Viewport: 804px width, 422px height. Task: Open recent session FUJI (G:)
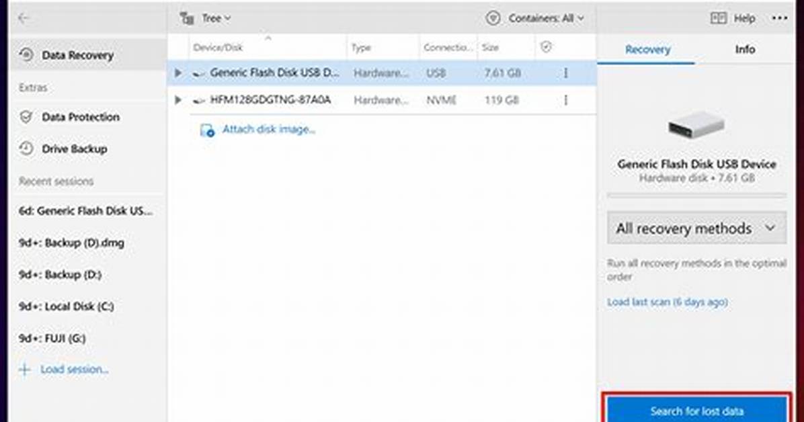52,338
